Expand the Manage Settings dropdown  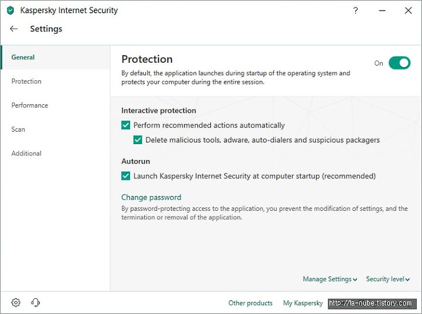pyautogui.click(x=330, y=279)
